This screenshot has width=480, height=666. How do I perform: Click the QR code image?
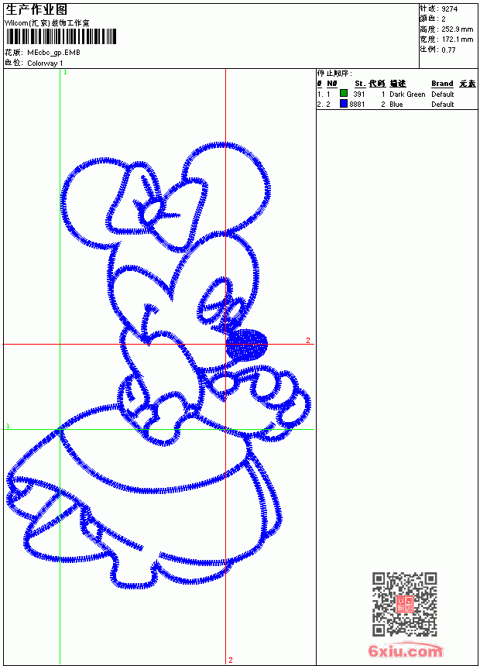[405, 604]
